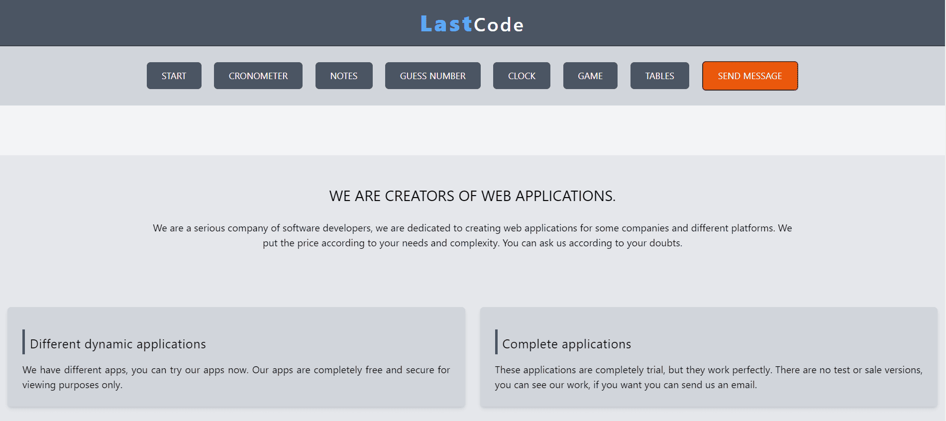Click the vertical bar beside 'Different dynamic applications'
Viewport: 946px width, 421px height.
(23, 342)
